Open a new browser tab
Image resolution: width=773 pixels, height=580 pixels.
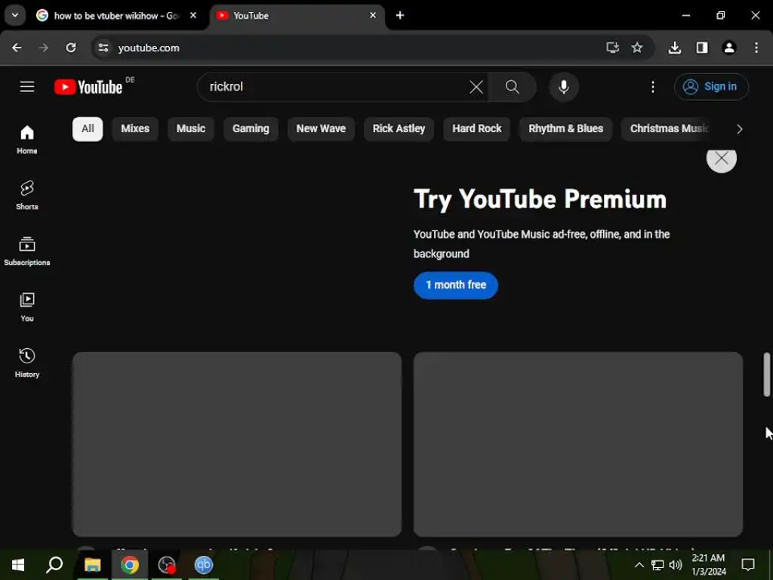tap(400, 15)
